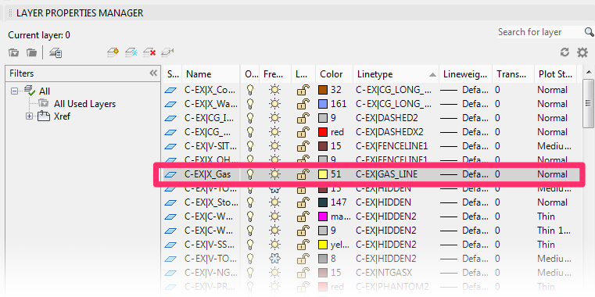Sort by the Status column header
Screen dimensions: 595x297
172,74
